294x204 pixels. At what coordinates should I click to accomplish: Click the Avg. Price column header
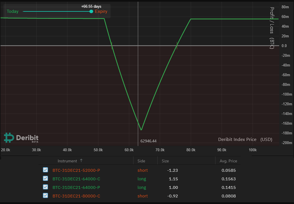[x=228, y=161]
